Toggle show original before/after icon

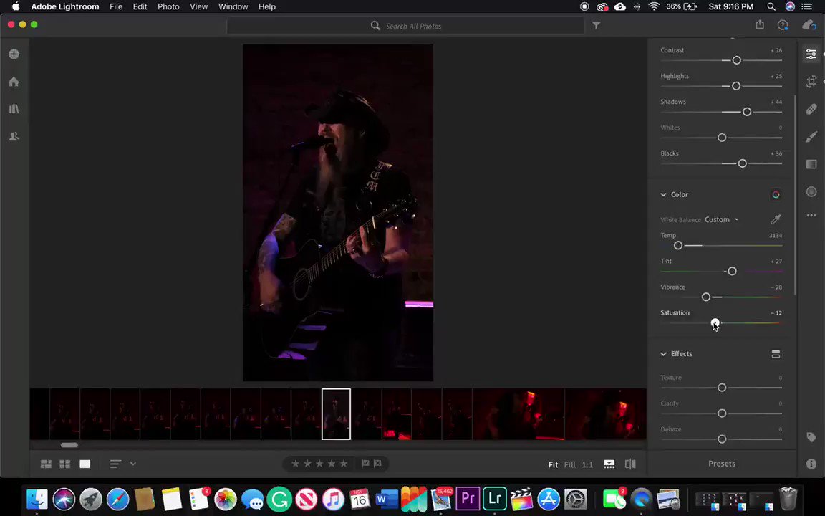point(630,464)
